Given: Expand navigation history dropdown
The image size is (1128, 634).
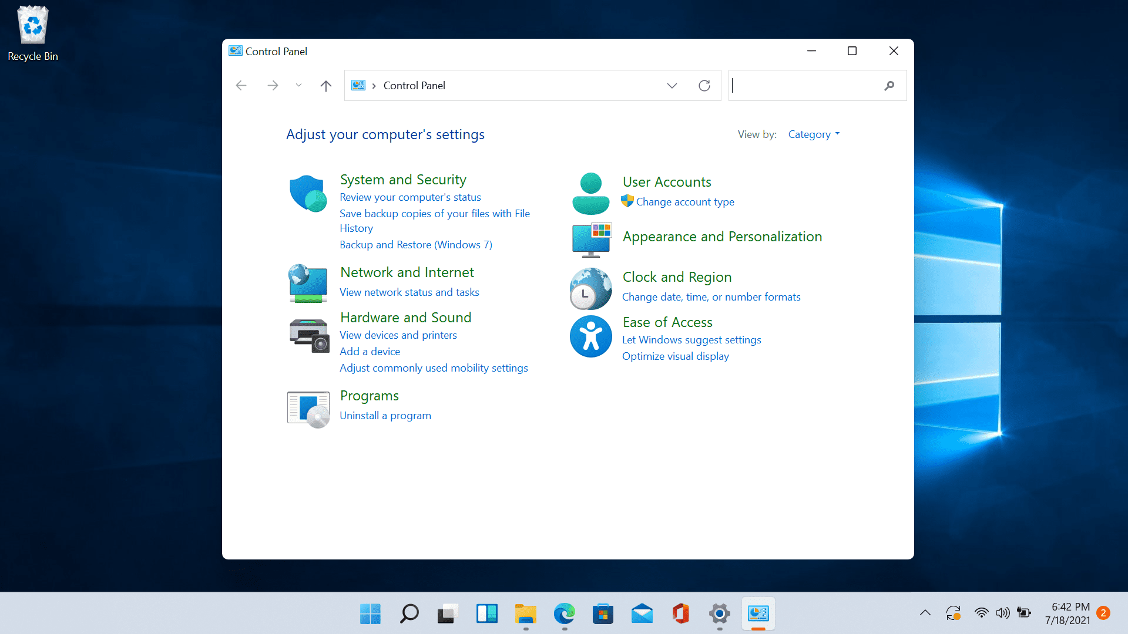Looking at the screenshot, I should tap(297, 85).
